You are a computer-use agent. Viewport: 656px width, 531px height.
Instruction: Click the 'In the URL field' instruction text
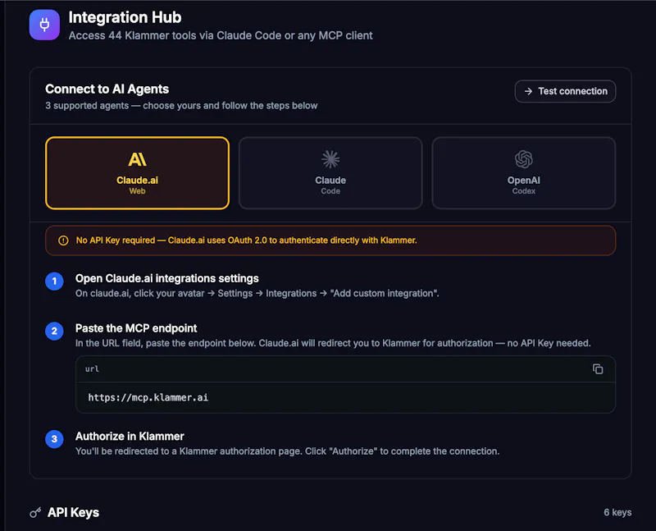(x=333, y=343)
